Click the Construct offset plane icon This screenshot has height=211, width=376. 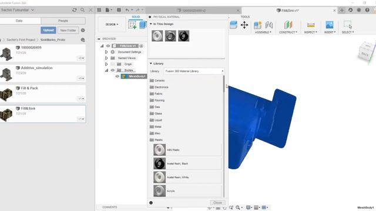(288, 25)
